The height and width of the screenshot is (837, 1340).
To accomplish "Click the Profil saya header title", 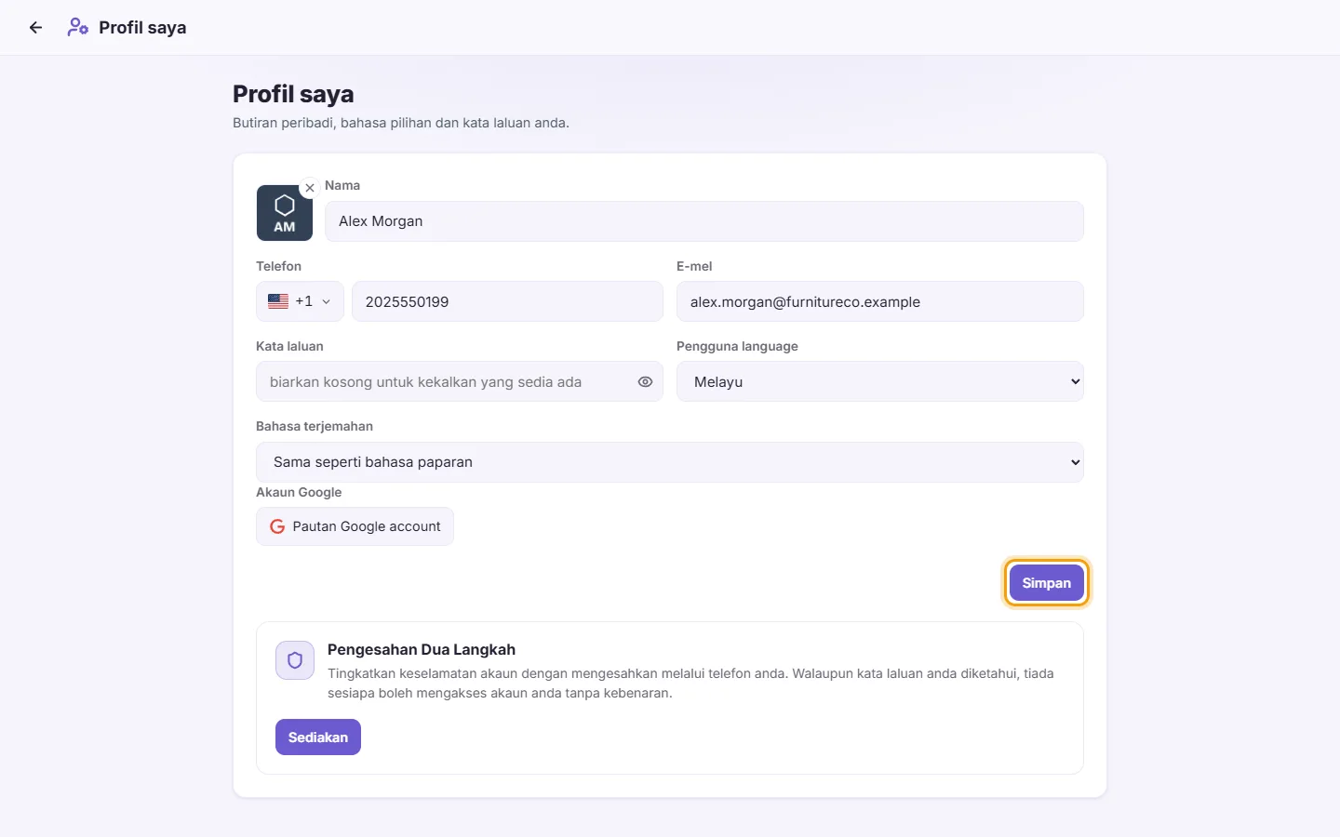I will pos(142,28).
